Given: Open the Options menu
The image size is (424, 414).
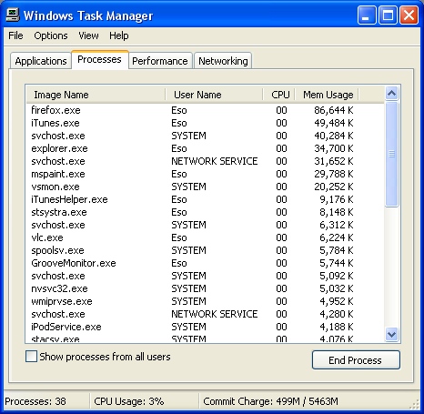Looking at the screenshot, I should (x=51, y=35).
